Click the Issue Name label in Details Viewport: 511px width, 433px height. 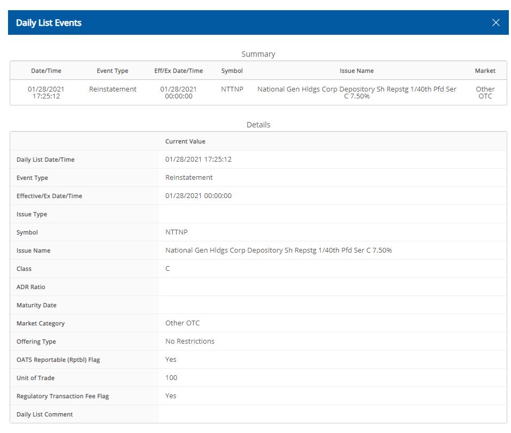click(33, 250)
